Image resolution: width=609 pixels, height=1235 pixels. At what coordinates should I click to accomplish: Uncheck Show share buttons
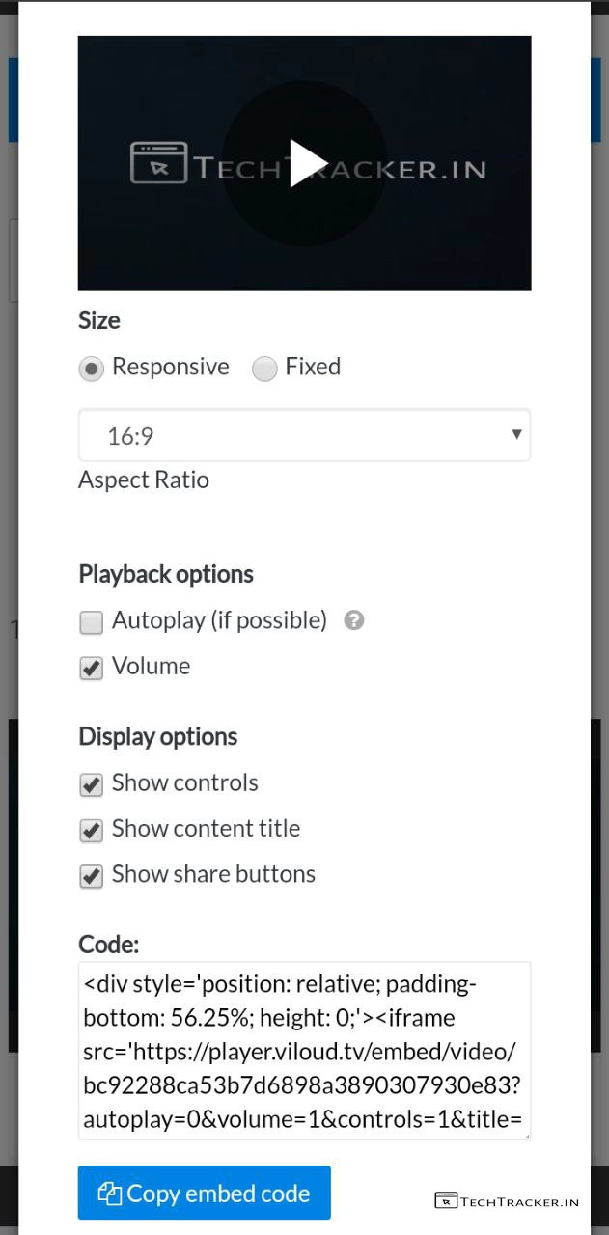pyautogui.click(x=92, y=875)
